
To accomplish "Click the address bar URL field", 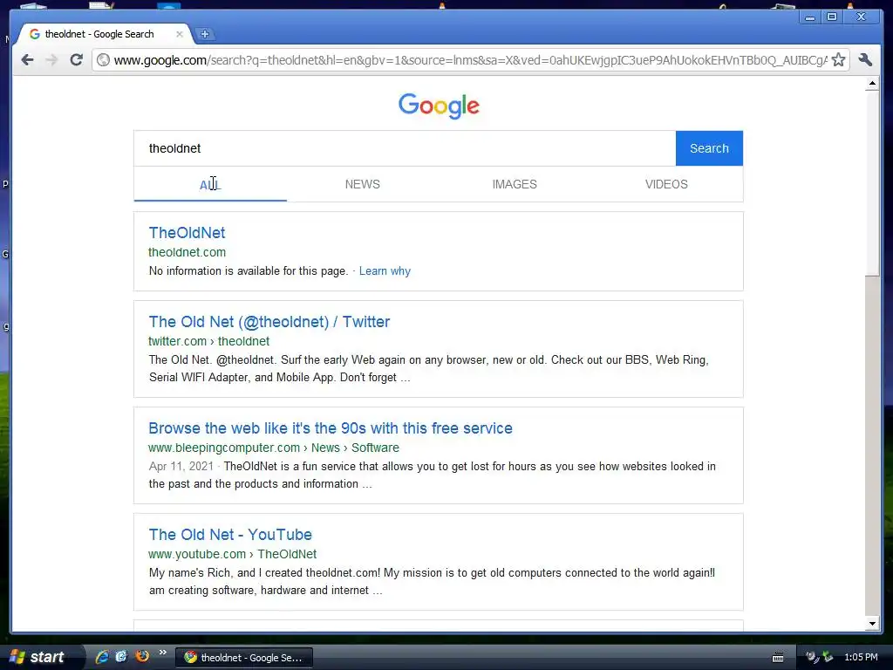I will pos(470,60).
